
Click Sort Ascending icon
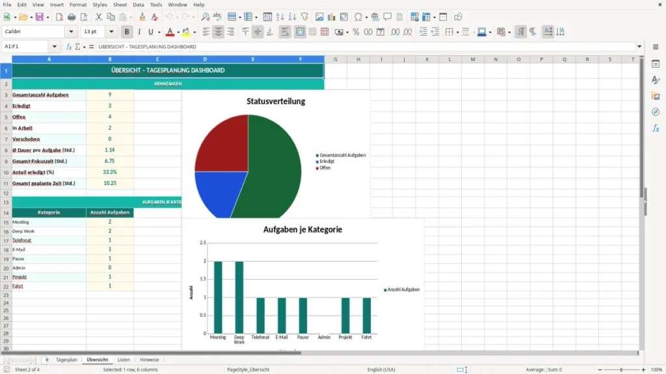pyautogui.click(x=280, y=17)
